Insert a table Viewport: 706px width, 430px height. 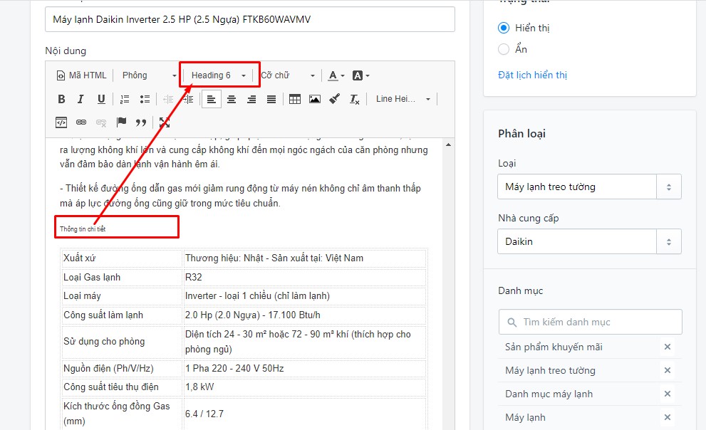click(x=295, y=99)
